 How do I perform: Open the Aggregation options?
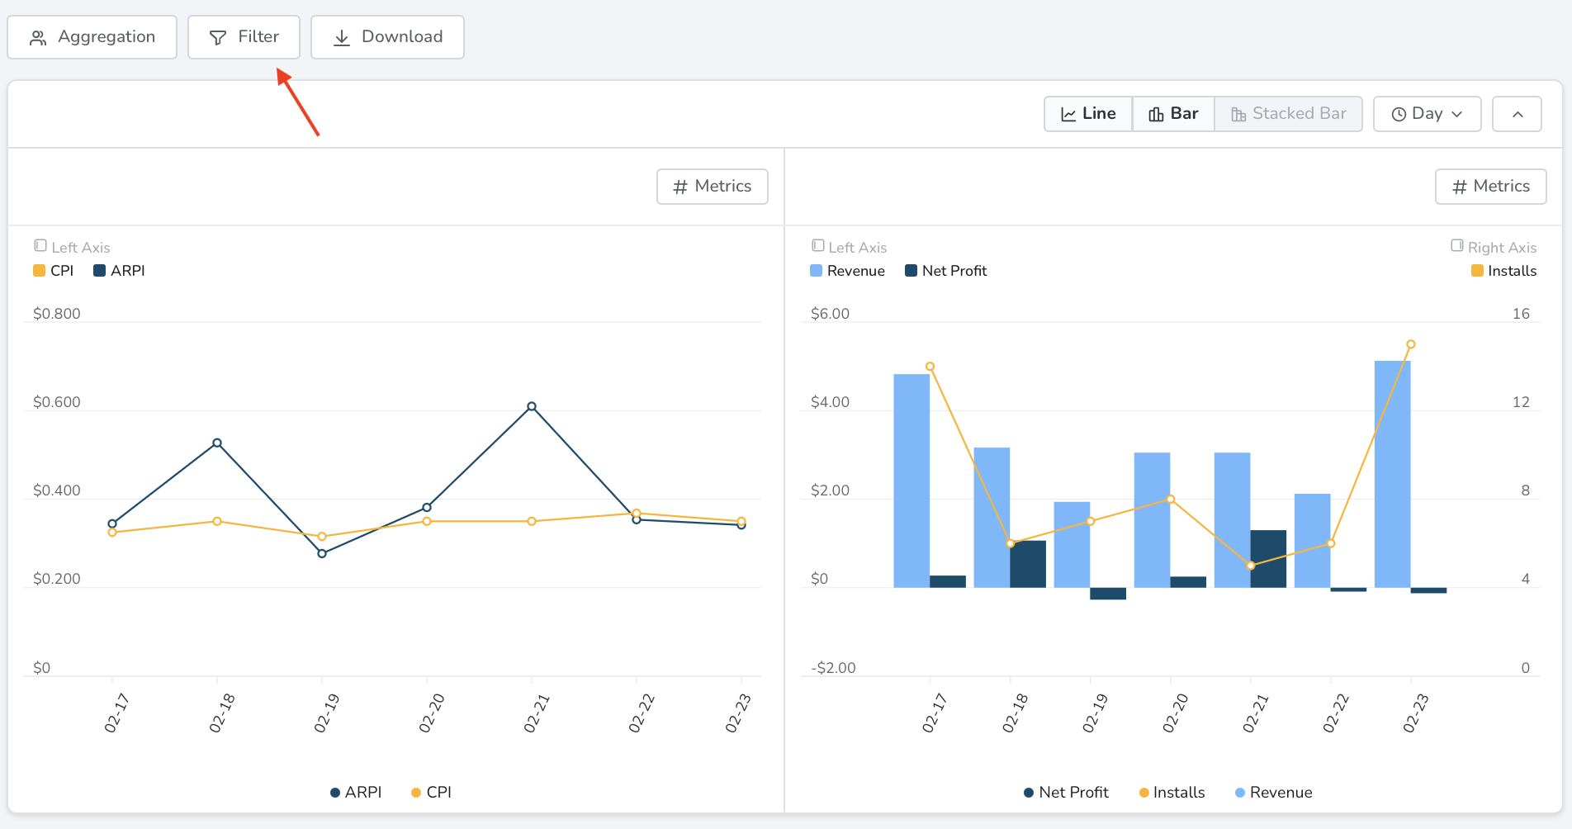[x=92, y=37]
